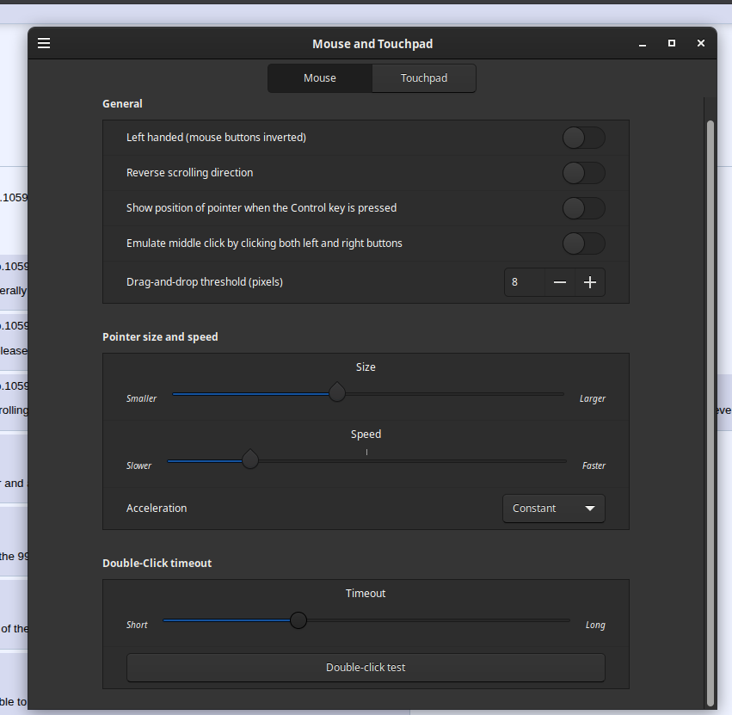Click the Double-click test button
The width and height of the screenshot is (732, 715).
point(366,668)
